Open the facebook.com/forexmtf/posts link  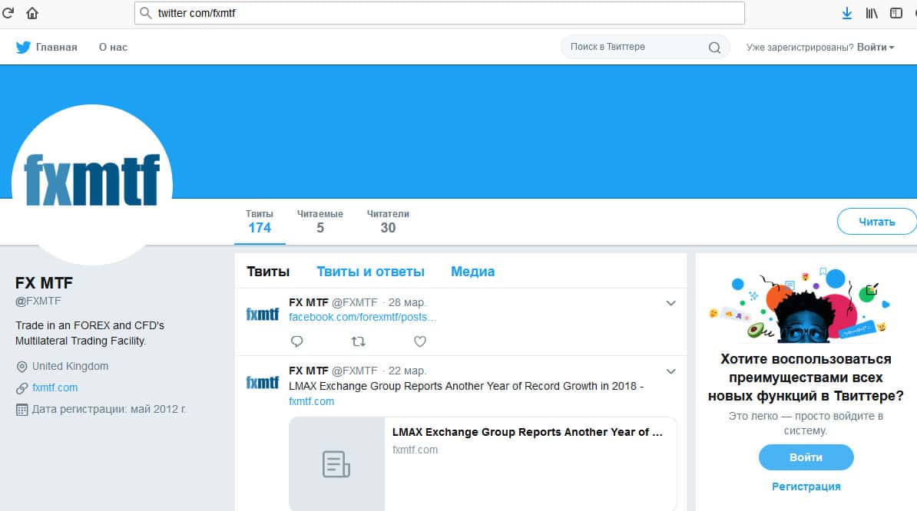[x=362, y=317]
